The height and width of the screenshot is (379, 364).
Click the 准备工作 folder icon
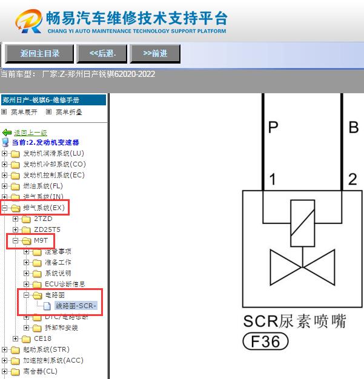pos(37,263)
